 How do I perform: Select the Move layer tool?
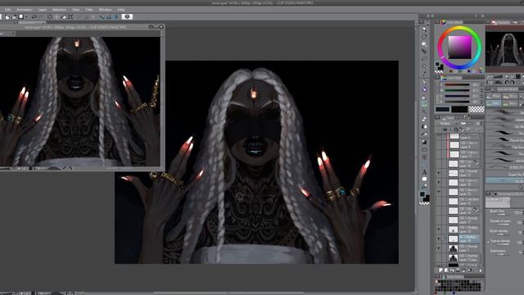point(424,51)
